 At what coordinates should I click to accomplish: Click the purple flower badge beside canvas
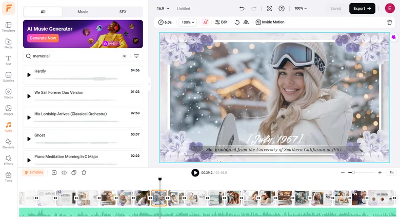point(394,37)
